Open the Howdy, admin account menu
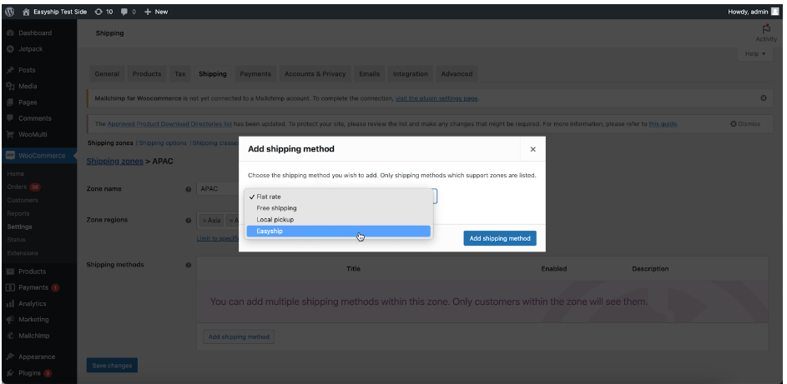The height and width of the screenshot is (384, 787). (x=753, y=12)
